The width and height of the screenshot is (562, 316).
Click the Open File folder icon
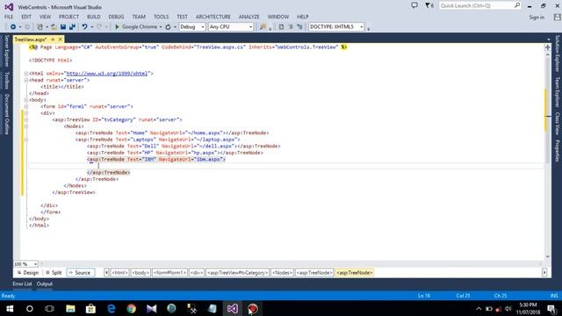pyautogui.click(x=54, y=27)
